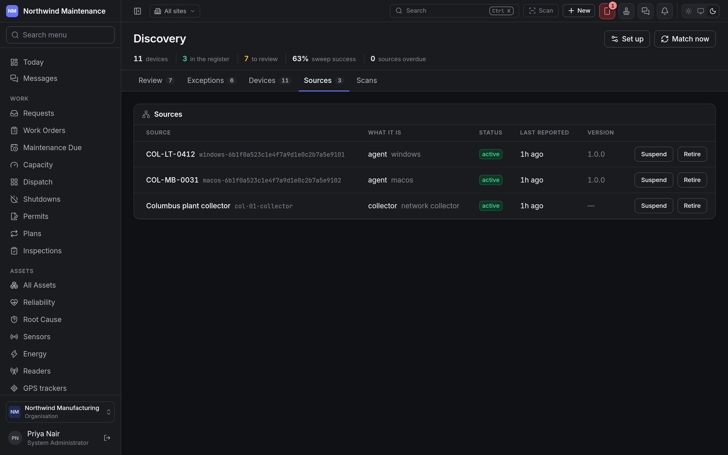The height and width of the screenshot is (455, 728).
Task: Click the Match now button
Action: tap(685, 39)
